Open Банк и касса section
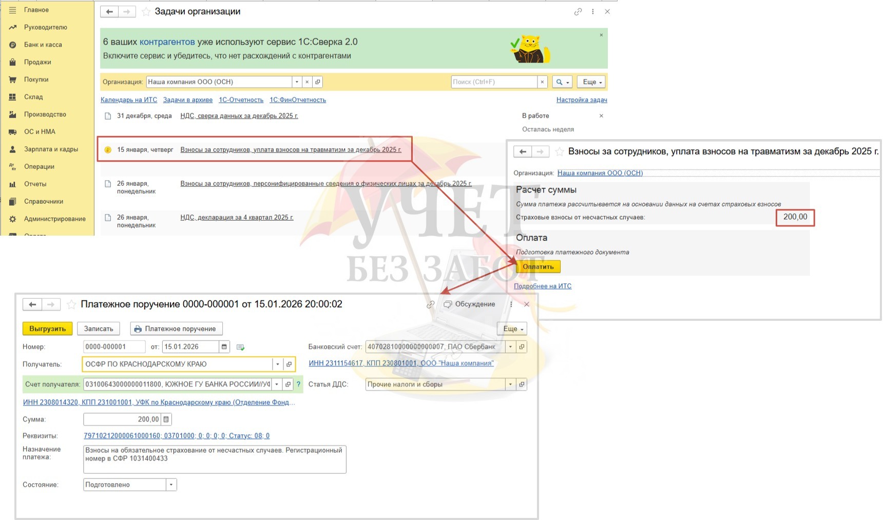 pyautogui.click(x=43, y=45)
